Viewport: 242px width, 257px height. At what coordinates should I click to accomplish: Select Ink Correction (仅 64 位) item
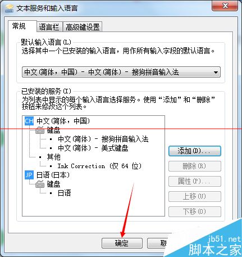(x=99, y=166)
